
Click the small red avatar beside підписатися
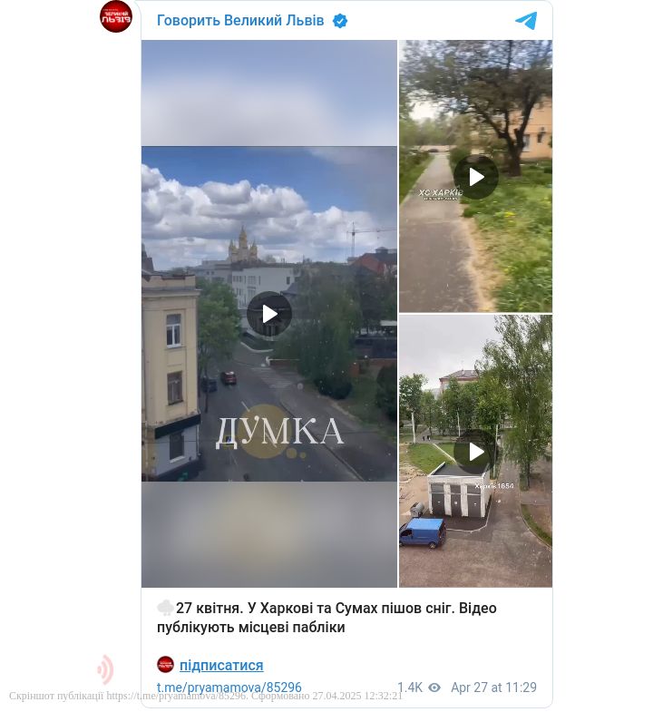tap(165, 664)
